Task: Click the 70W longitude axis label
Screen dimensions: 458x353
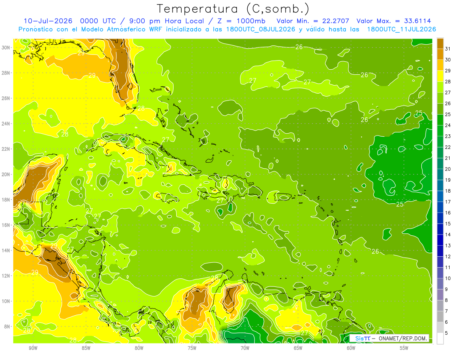Action: point(245,348)
